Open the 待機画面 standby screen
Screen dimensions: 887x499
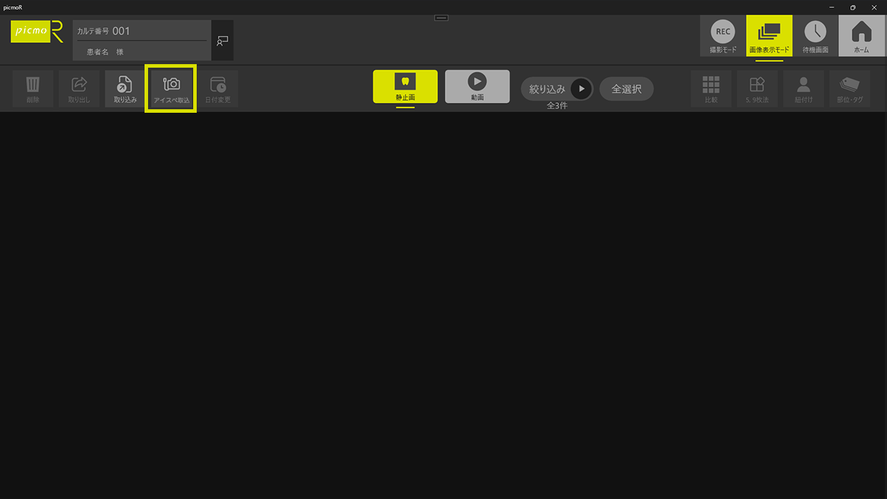(815, 36)
